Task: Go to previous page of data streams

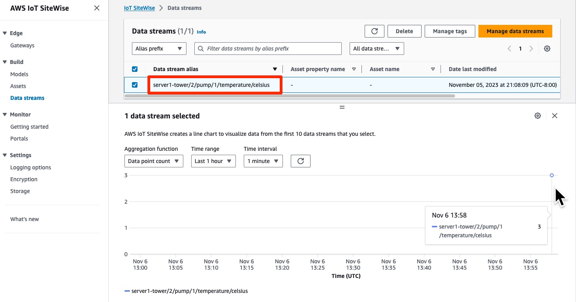Action: [x=509, y=49]
